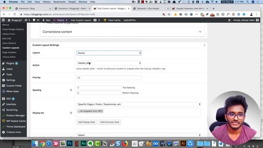Viewport: 263px width, 148px height.
Task: Click the Bottom Spacing input field
Action: [99, 93]
